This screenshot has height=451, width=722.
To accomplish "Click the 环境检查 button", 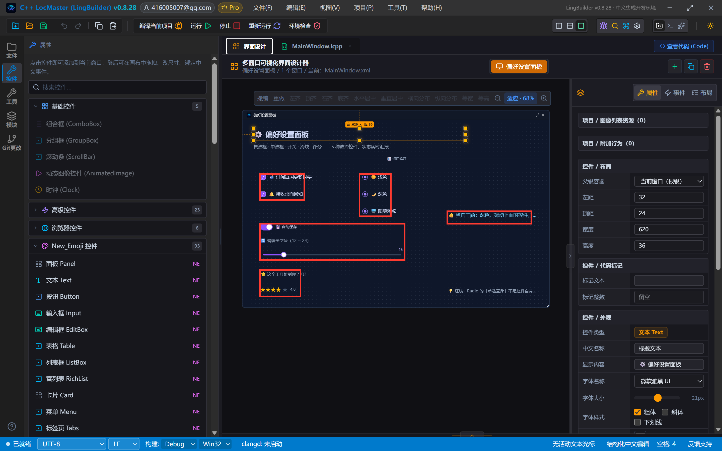I will (x=305, y=26).
